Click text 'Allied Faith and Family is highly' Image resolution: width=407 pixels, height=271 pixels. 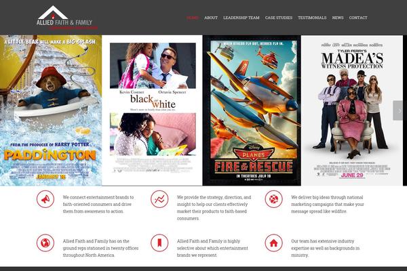tap(208, 241)
